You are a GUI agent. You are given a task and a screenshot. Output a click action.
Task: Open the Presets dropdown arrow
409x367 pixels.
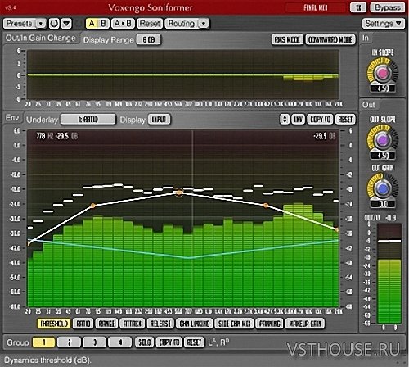(41, 24)
